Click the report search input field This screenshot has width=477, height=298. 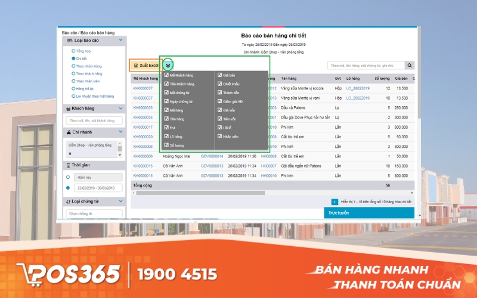366,66
